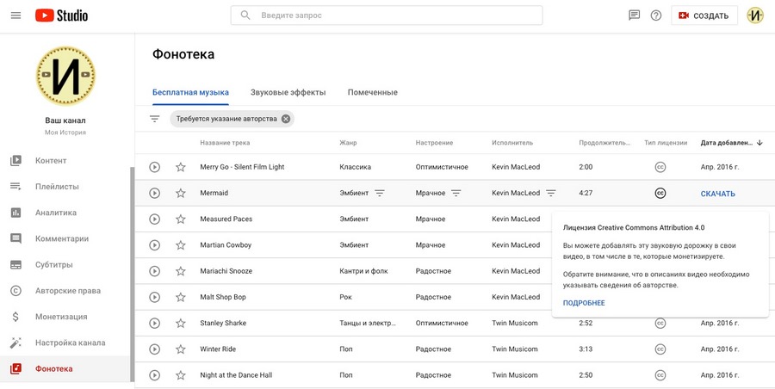Click the help question mark icon
This screenshot has width=775, height=389.
point(656,15)
